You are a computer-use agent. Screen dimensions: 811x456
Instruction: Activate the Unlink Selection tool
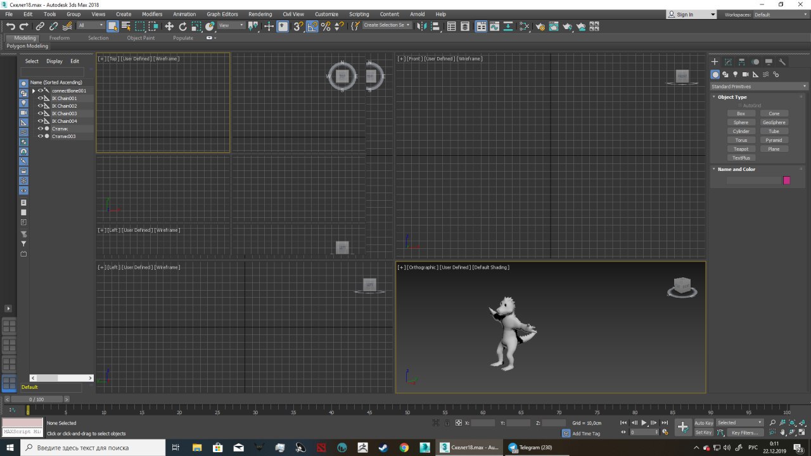pos(53,26)
